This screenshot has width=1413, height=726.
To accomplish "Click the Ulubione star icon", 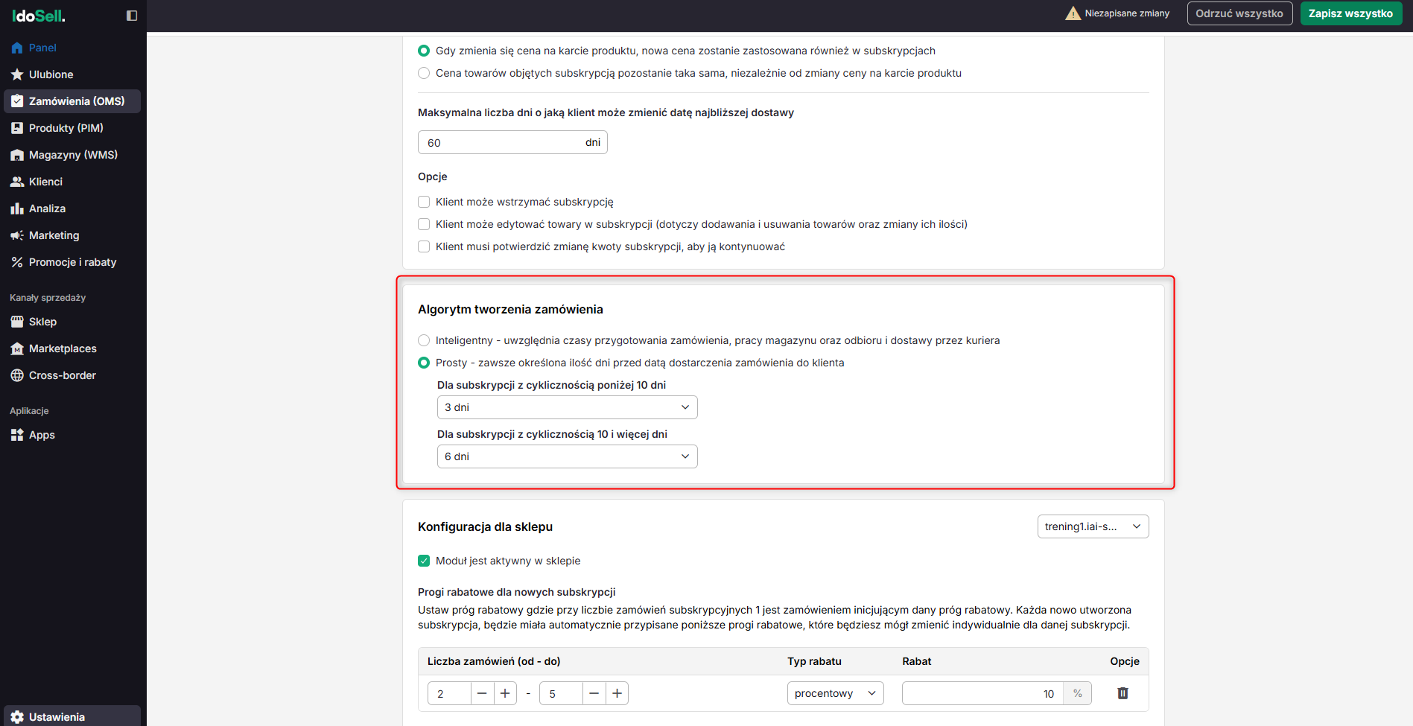I will tap(17, 74).
